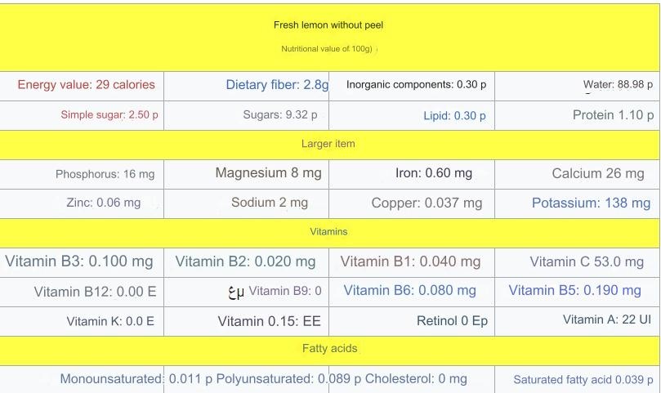
Task: Click the Vitamin B6 link
Action: 409,290
